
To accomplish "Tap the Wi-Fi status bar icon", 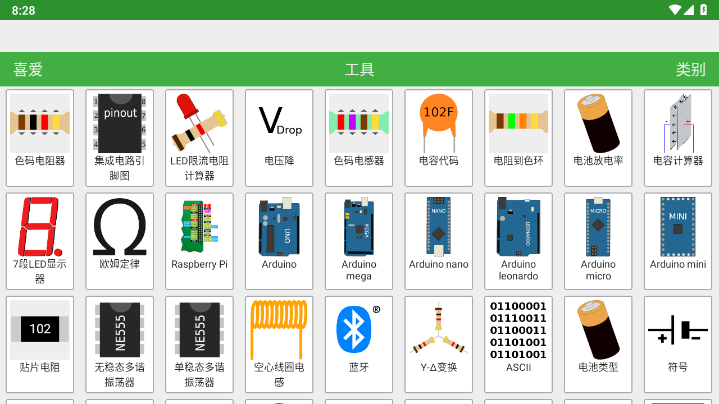I will pos(675,10).
